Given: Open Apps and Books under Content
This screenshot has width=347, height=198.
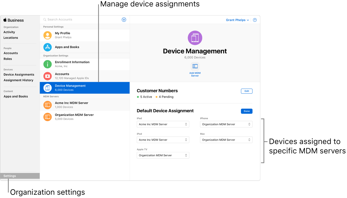Looking at the screenshot, I should (15, 96).
